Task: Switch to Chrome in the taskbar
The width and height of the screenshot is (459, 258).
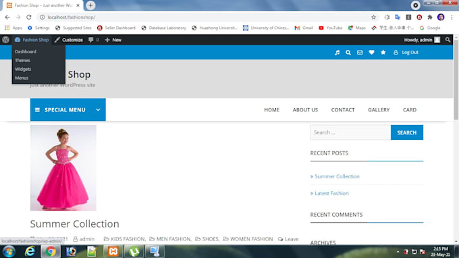Action: [x=51, y=251]
